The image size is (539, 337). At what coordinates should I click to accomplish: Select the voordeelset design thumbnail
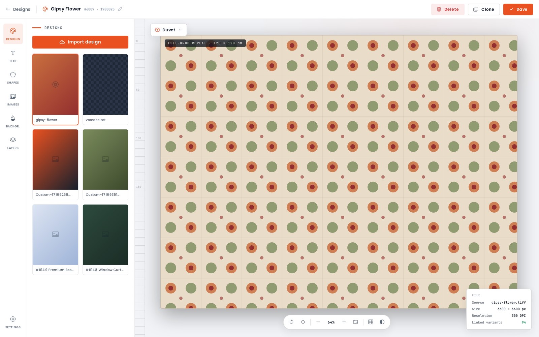pyautogui.click(x=105, y=89)
